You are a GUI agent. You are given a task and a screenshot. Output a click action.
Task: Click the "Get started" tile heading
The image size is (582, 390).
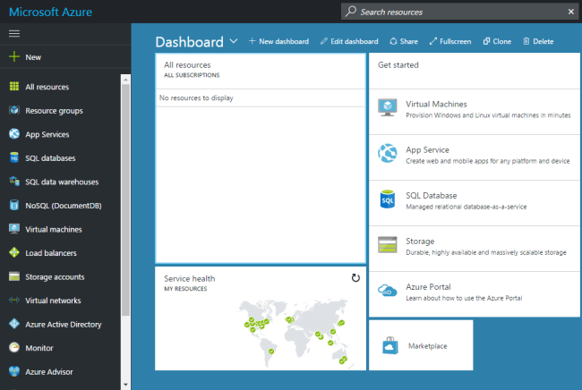(398, 65)
